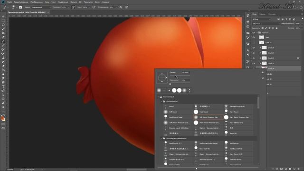This screenshot has height=171, width=304.
Task: Choose the Pencil brush preset
Action: (178, 106)
